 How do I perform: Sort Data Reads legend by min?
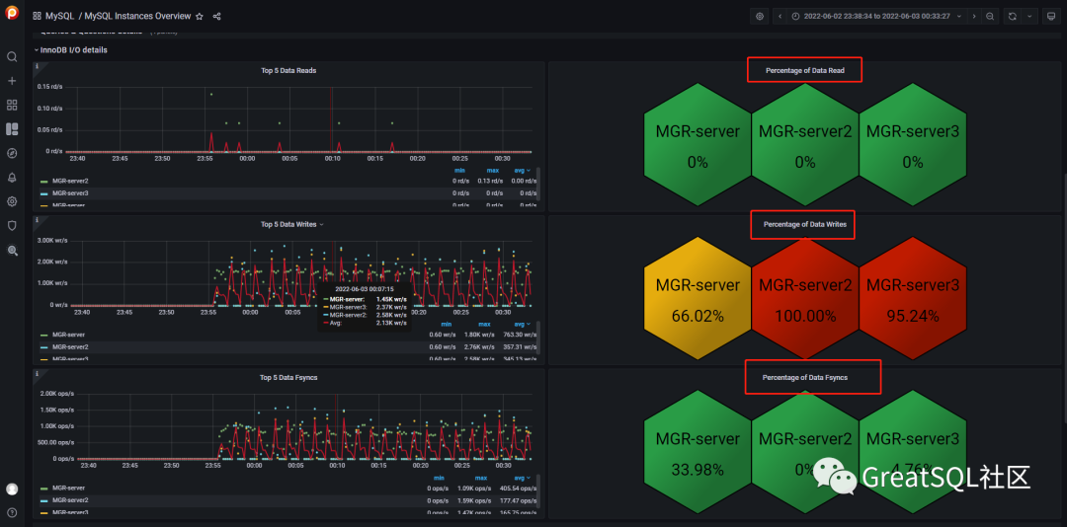tap(458, 171)
